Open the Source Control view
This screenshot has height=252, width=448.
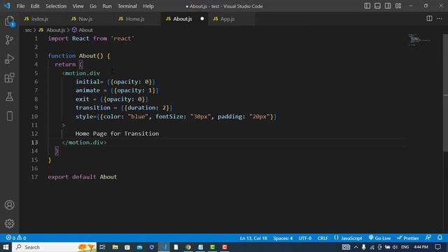tap(9, 40)
